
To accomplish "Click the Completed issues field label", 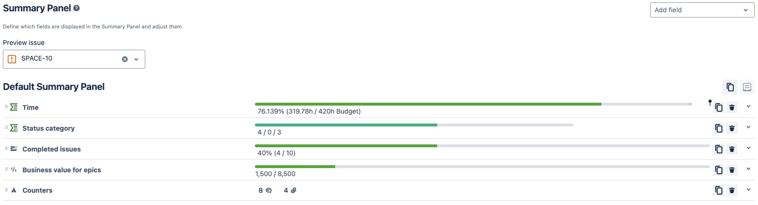I will [51, 149].
